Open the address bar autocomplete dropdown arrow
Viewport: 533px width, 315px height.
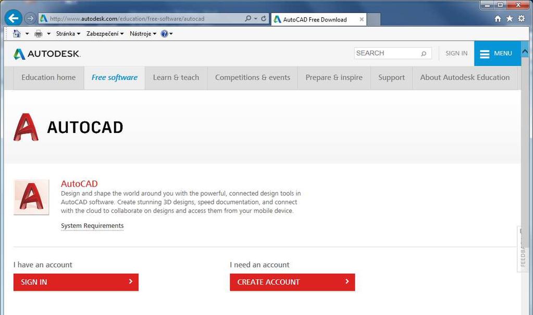(256, 19)
